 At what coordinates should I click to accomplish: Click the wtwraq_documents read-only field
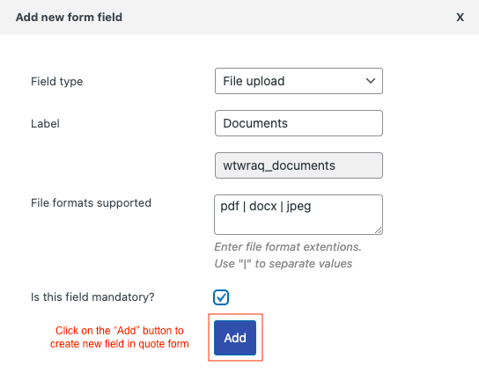tap(298, 165)
